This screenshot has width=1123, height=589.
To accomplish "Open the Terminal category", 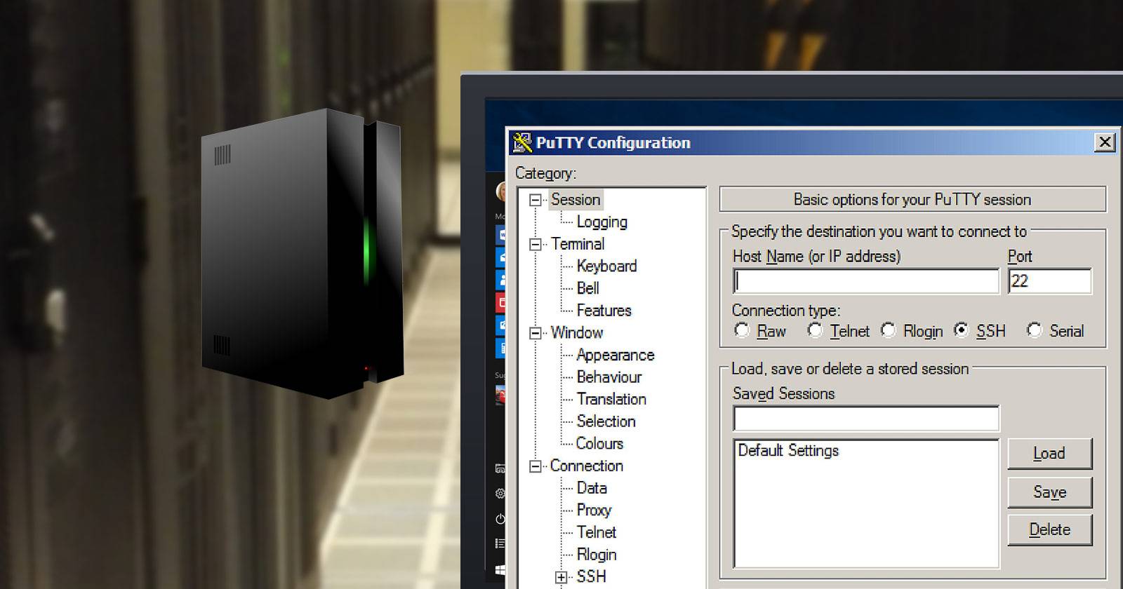I will click(578, 244).
